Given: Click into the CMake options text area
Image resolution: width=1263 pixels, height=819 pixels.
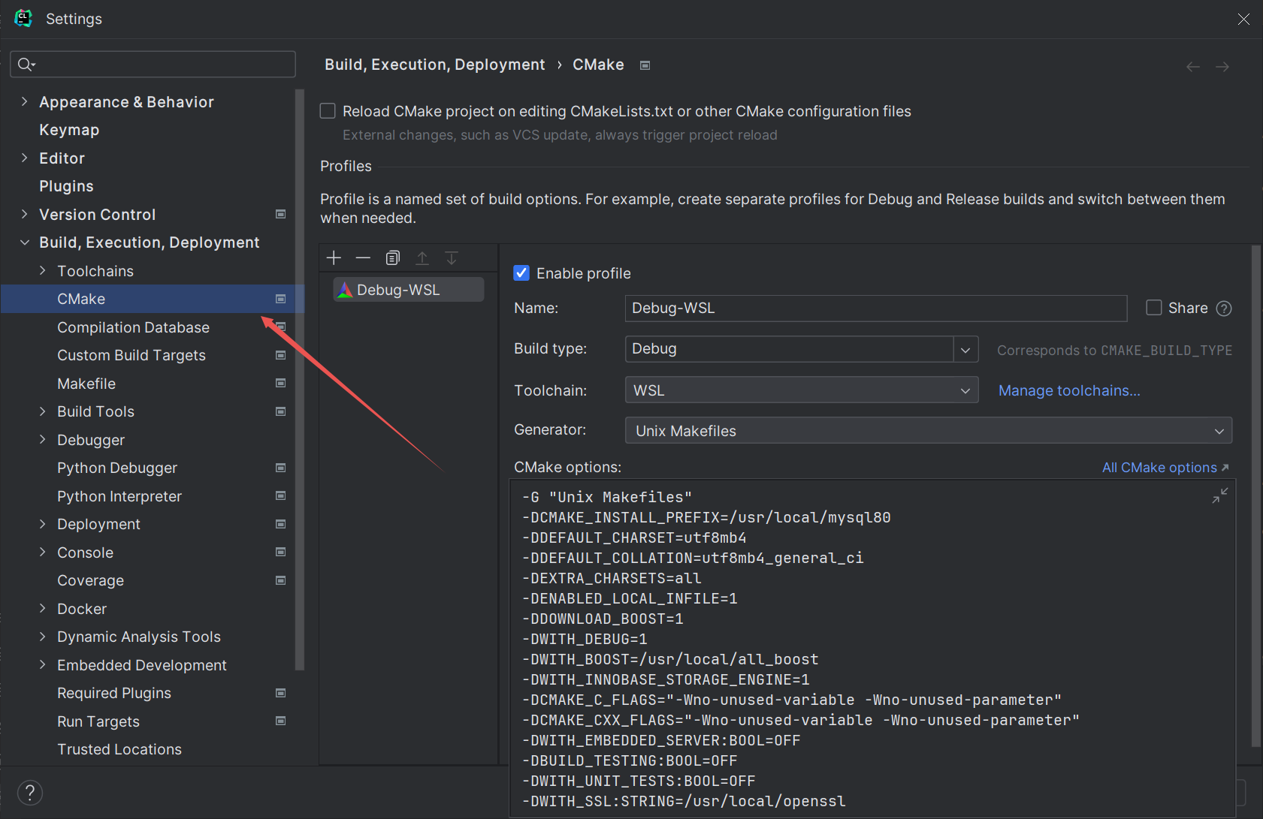Looking at the screenshot, I should click(872, 649).
